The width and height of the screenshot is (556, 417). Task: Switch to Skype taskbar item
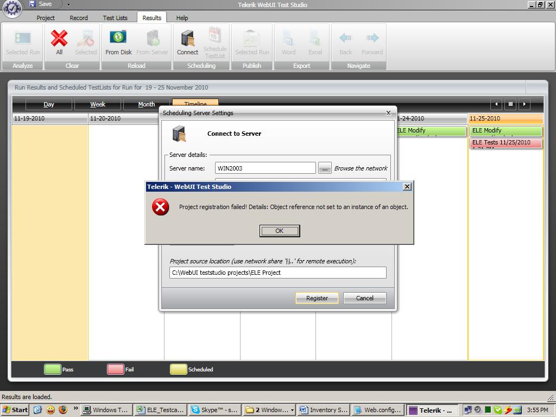coord(215,410)
